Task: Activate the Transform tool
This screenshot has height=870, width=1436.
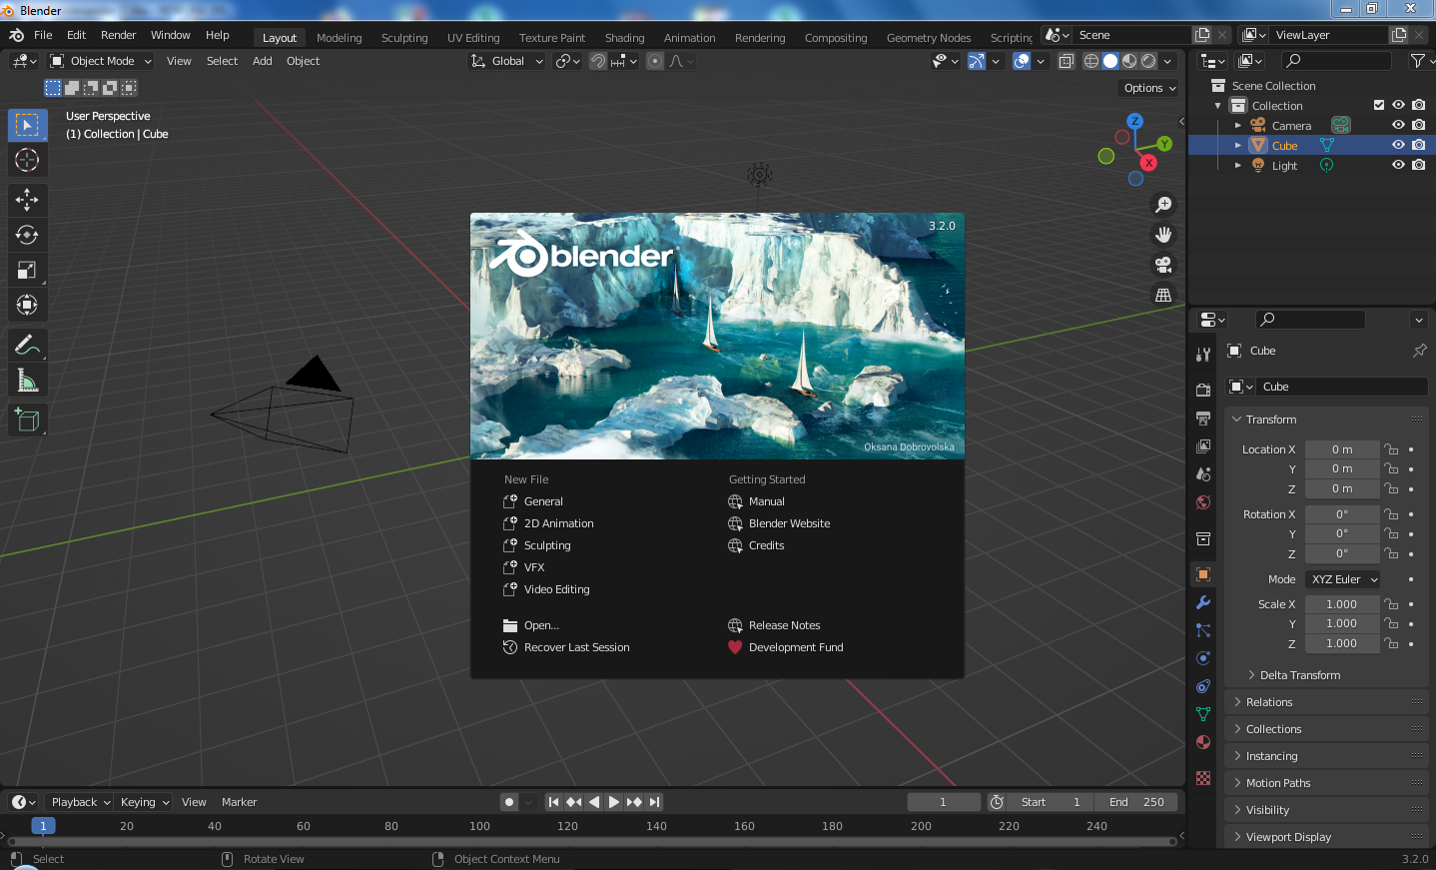Action: [27, 305]
